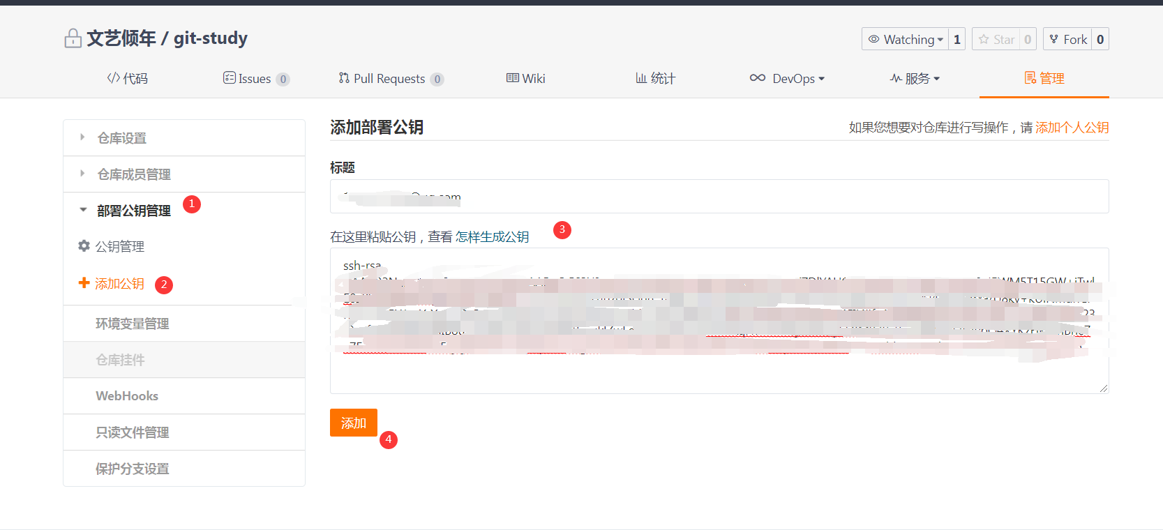This screenshot has height=530, width=1163.
Task: Switch to the Issues tab
Action: point(256,79)
